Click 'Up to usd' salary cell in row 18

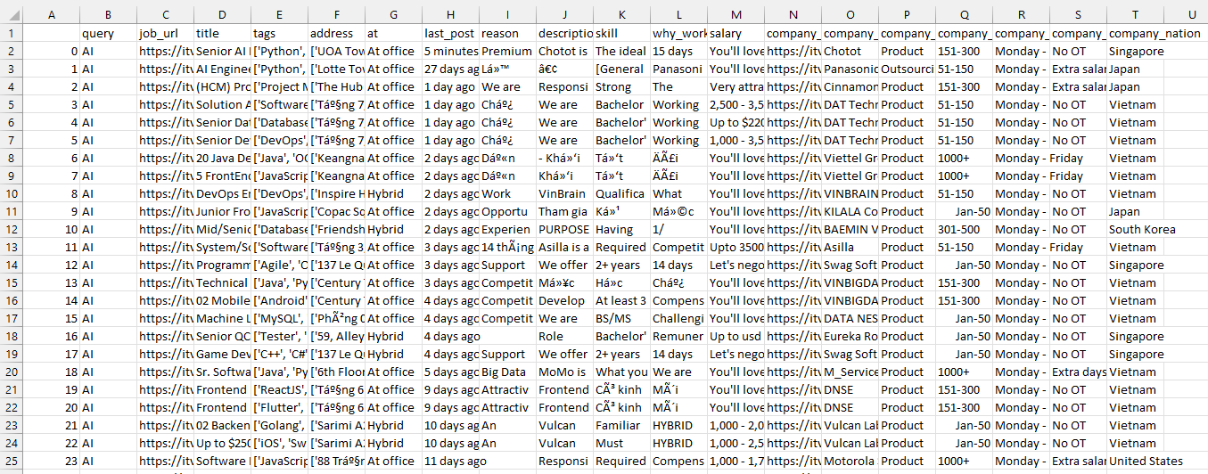735,336
